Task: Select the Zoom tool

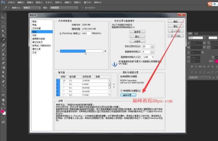Action: click(x=3, y=104)
